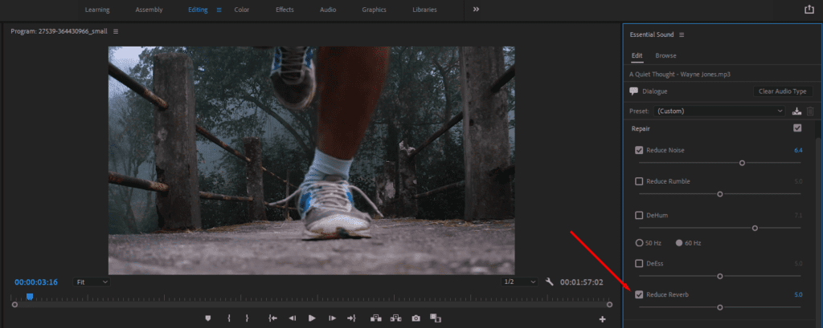The image size is (823, 328).
Task: Open the Essential Sound panel menu
Action: point(682,34)
